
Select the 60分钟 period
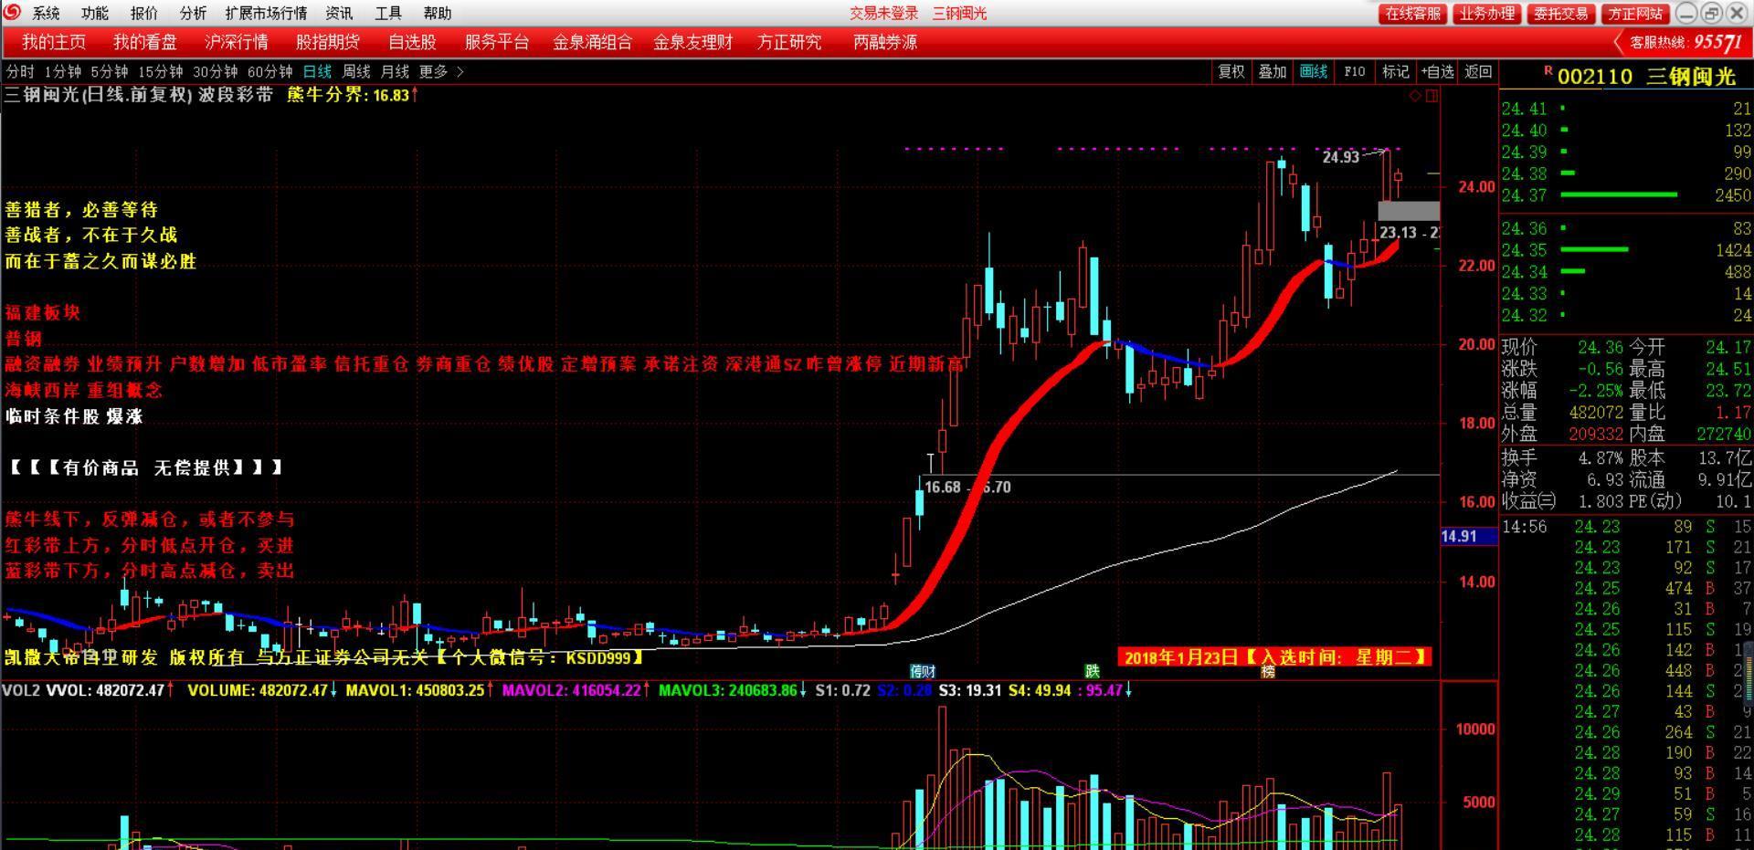click(x=270, y=71)
